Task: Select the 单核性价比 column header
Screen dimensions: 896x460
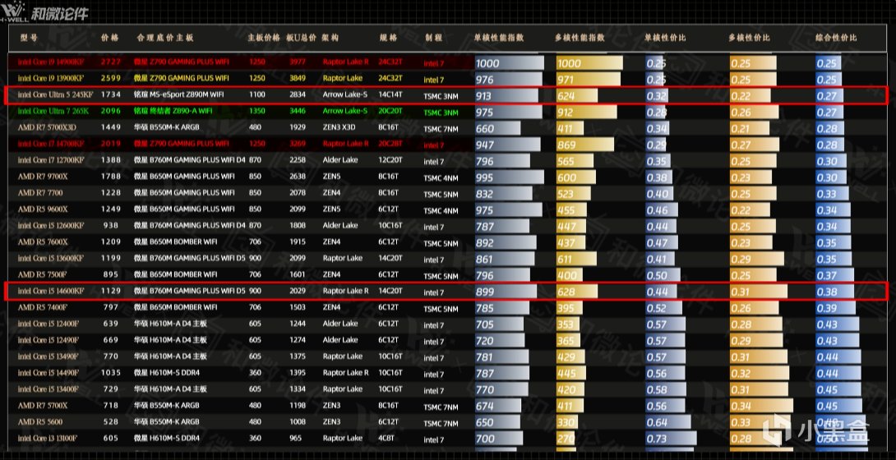Action: [x=665, y=38]
